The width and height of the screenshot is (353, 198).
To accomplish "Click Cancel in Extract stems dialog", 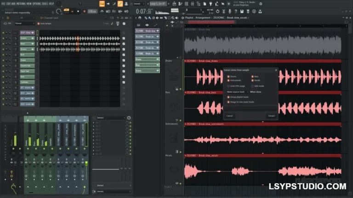I will [x=229, y=116].
